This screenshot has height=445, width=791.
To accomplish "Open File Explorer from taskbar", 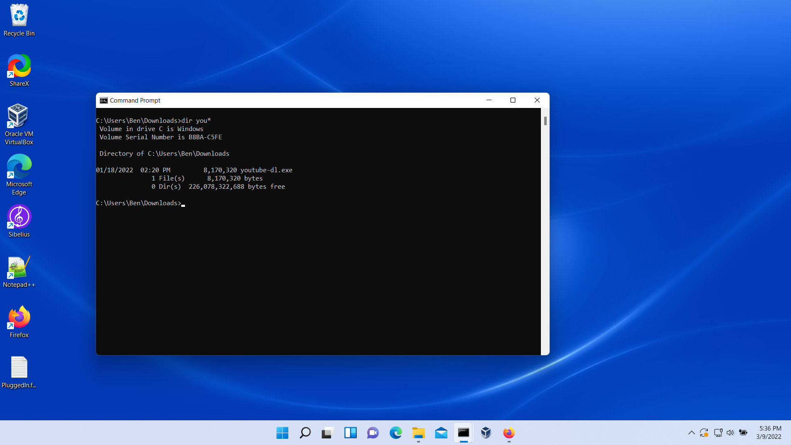I will pos(418,433).
